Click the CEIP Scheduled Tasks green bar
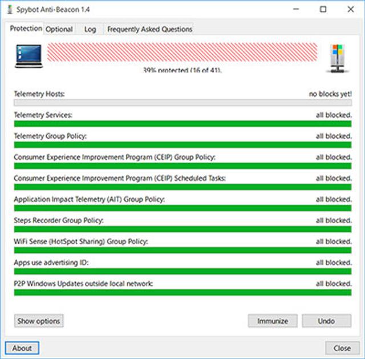Image resolution: width=365 pixels, height=359 pixels. pyautogui.click(x=182, y=187)
